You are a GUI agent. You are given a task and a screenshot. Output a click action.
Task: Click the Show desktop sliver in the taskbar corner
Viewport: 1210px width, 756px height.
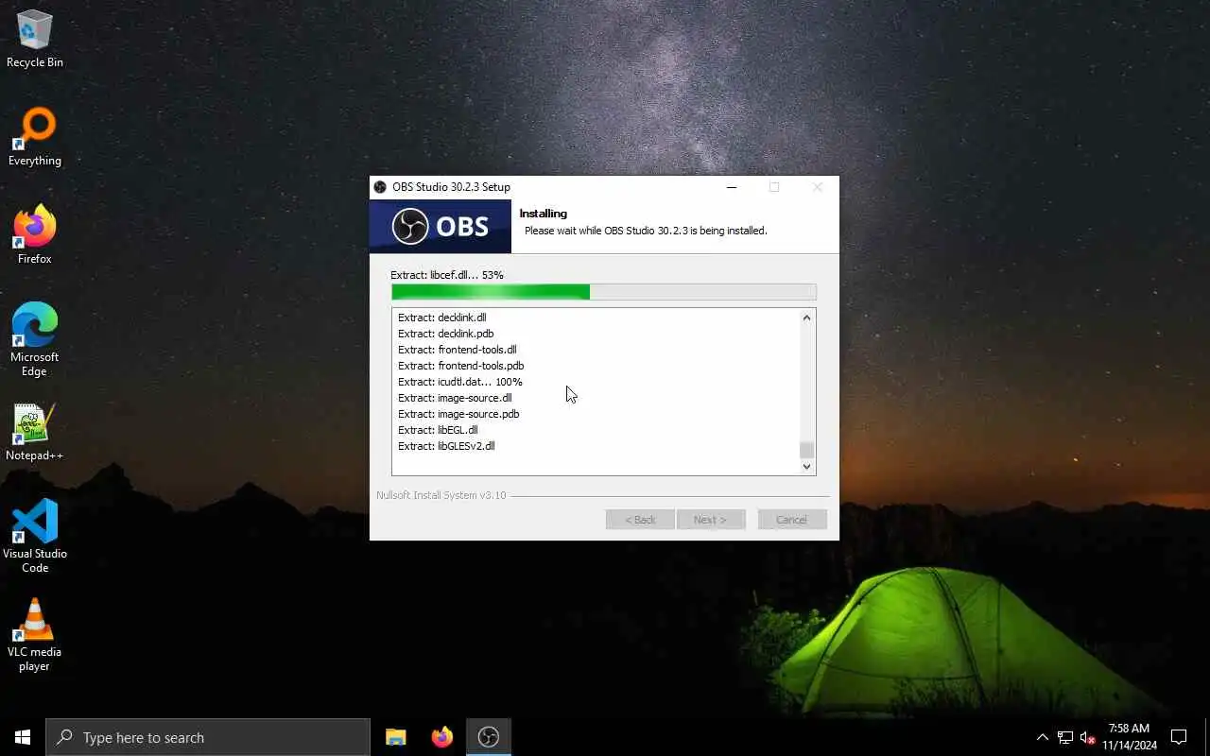tap(1207, 737)
